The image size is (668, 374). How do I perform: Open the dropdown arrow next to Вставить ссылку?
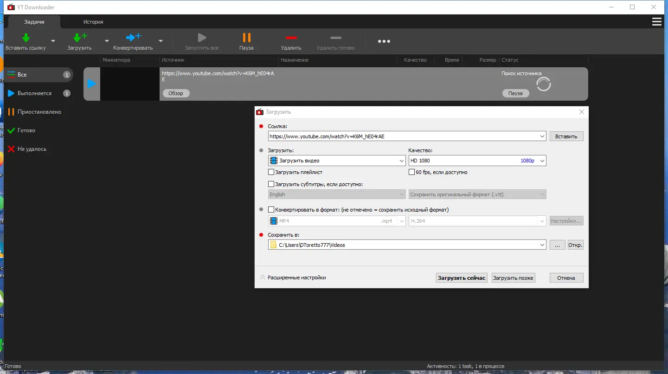point(53,41)
